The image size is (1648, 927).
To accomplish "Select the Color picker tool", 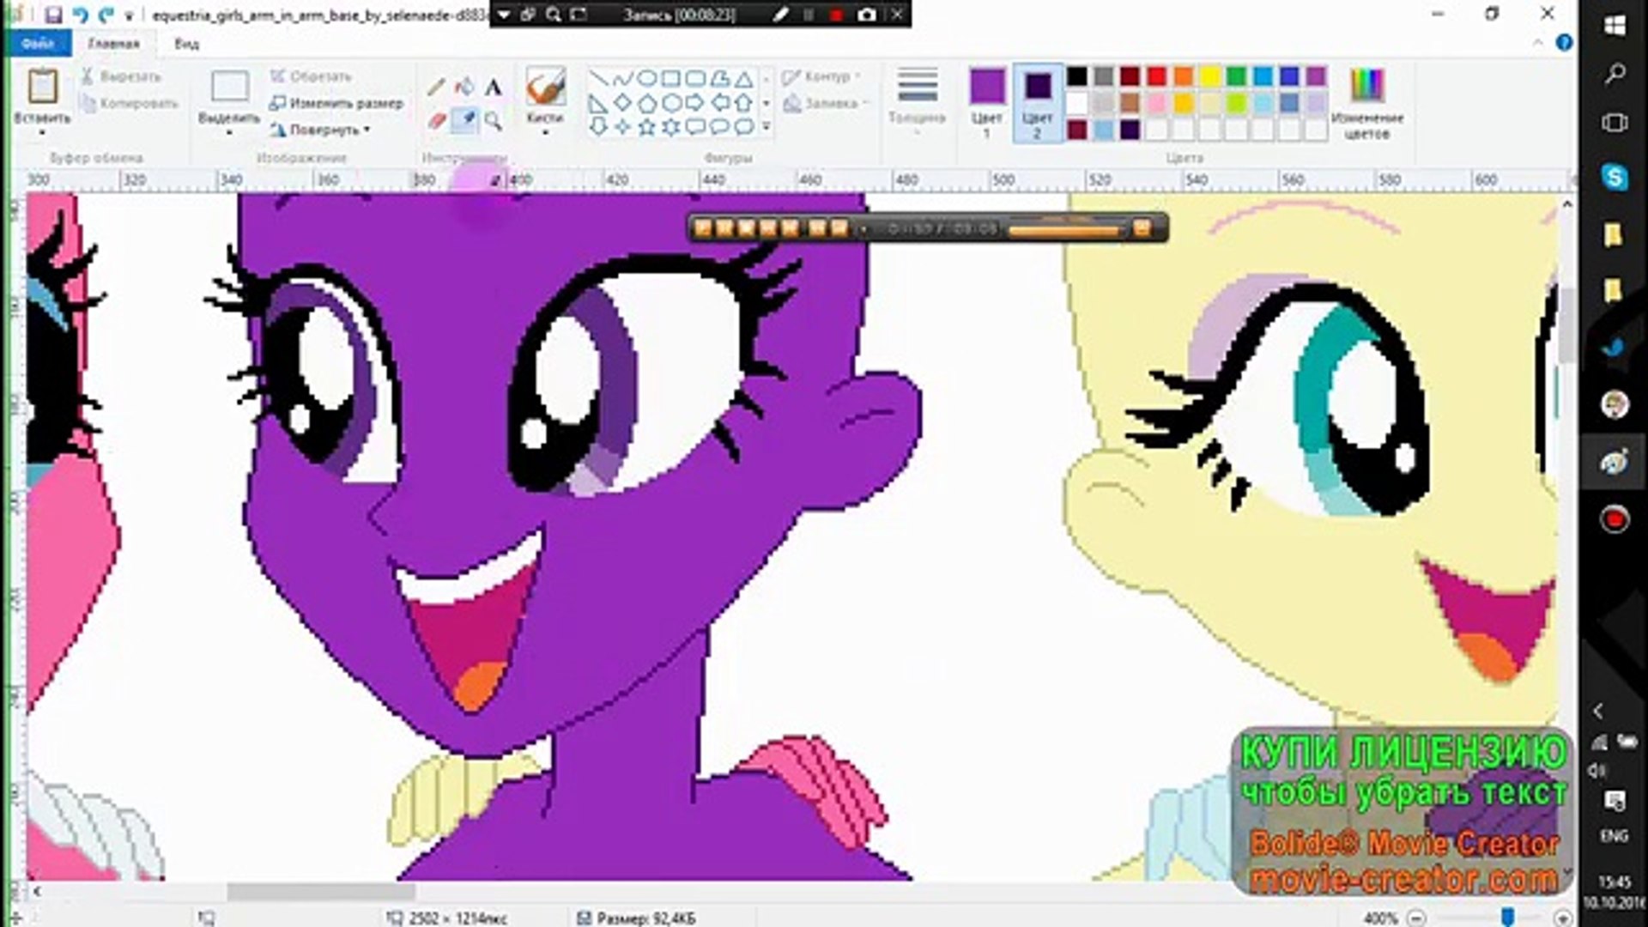I will [464, 120].
